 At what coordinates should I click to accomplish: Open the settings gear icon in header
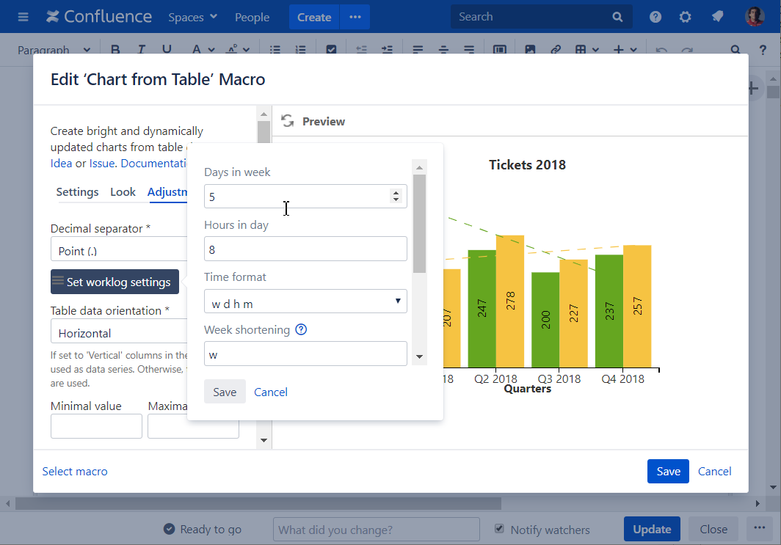[x=686, y=17]
